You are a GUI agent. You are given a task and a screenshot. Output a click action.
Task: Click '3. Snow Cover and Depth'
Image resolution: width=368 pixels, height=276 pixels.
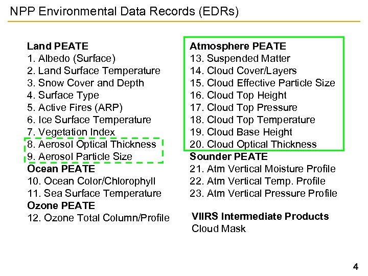tap(86, 83)
